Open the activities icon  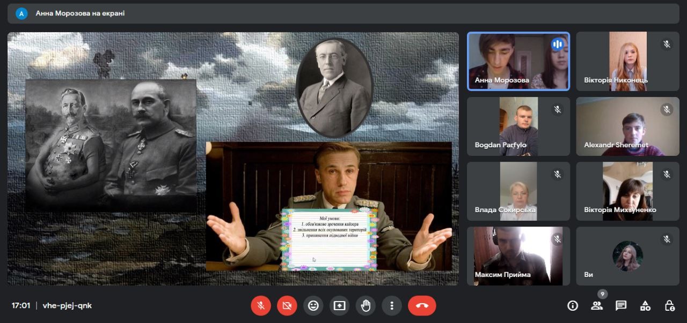[645, 306]
